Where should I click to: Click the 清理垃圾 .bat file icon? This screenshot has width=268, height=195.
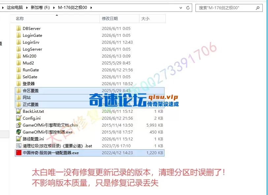tap(19, 146)
